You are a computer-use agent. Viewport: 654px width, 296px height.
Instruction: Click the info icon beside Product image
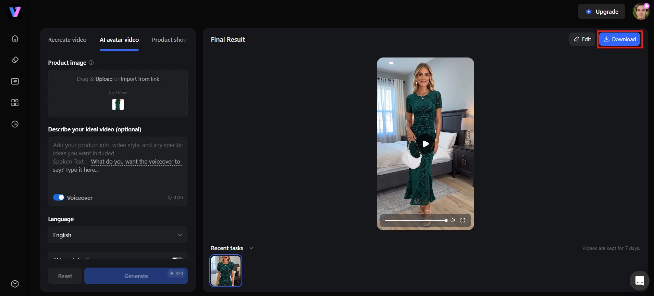point(91,63)
